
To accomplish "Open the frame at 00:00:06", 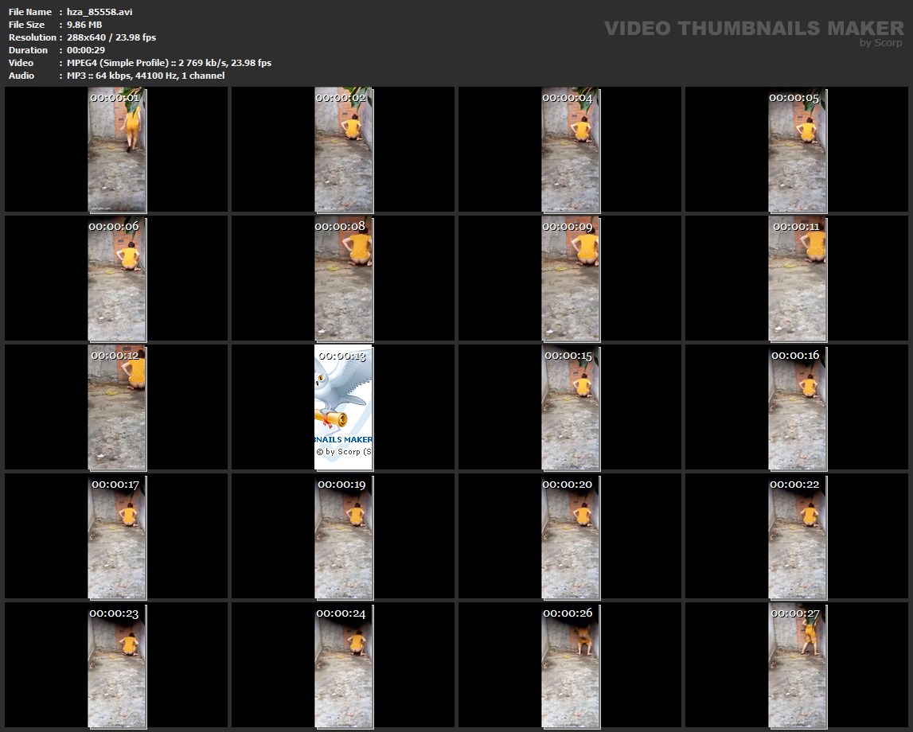I will (117, 279).
